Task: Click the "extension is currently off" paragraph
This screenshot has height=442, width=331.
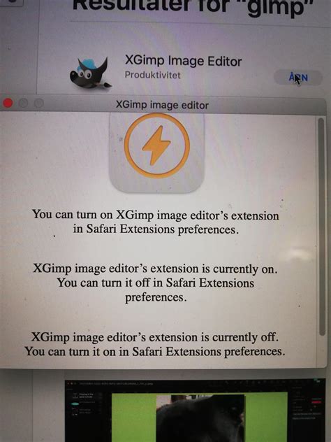Action: (x=155, y=344)
